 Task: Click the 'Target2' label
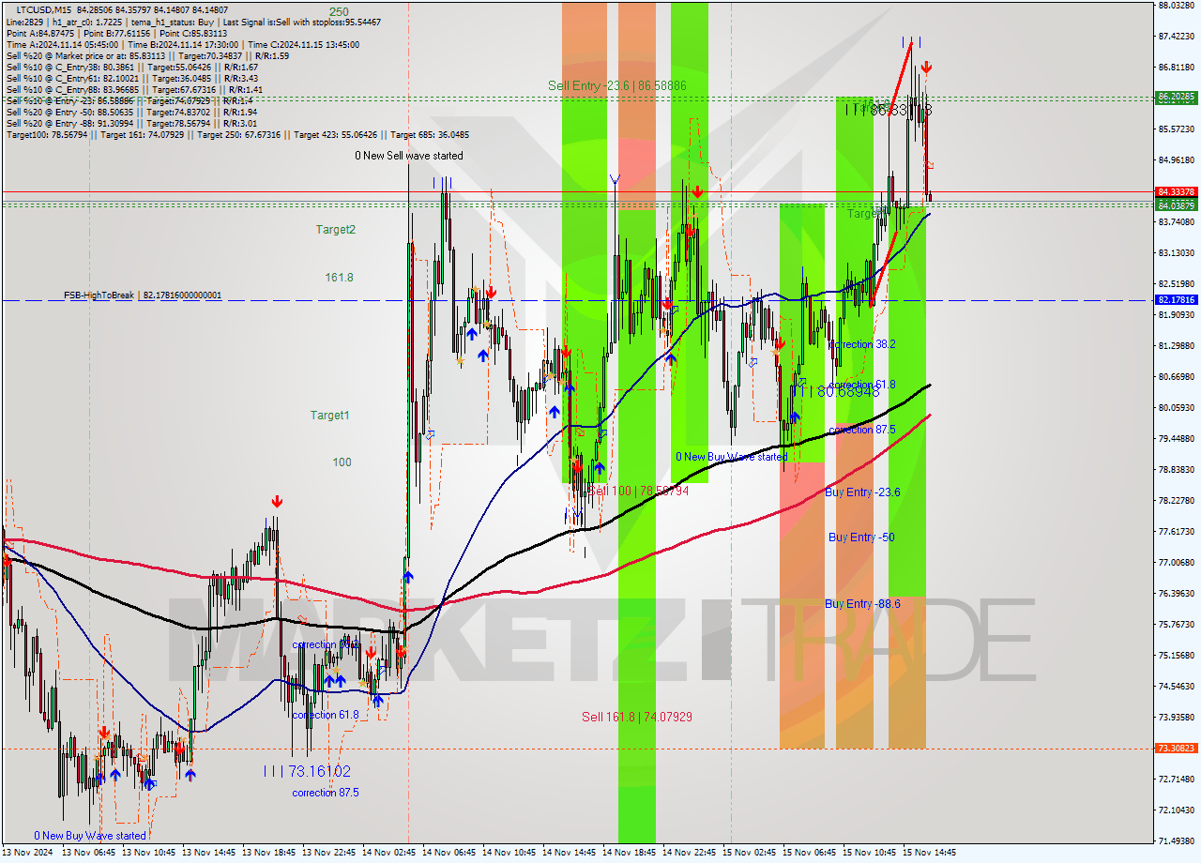[335, 229]
